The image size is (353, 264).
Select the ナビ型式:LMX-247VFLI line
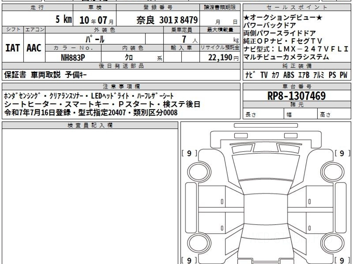[x=297, y=48]
